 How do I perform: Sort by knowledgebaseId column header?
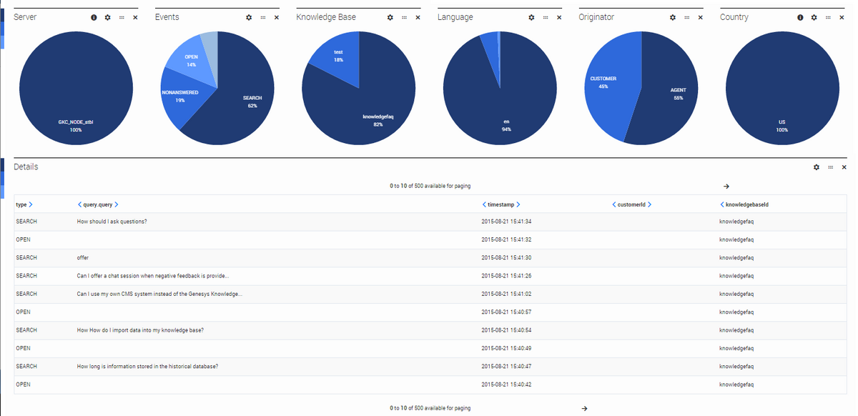coord(746,204)
